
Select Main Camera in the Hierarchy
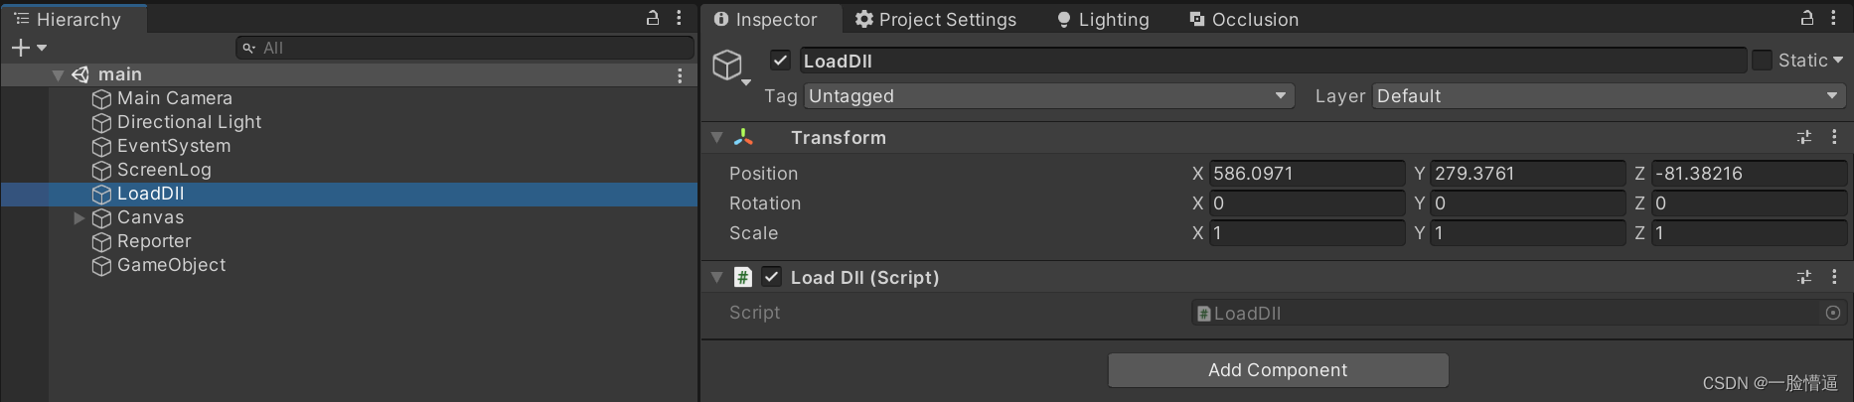(x=174, y=98)
